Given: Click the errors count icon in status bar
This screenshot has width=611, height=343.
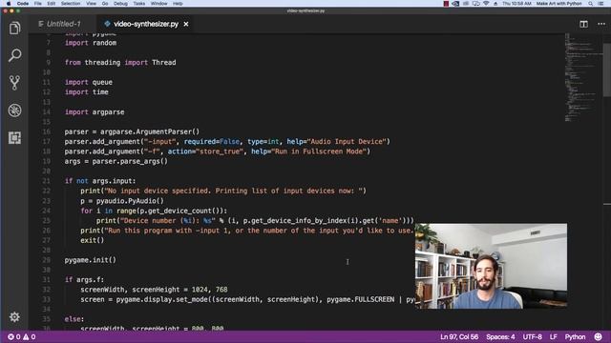Looking at the screenshot, I should (x=11, y=336).
